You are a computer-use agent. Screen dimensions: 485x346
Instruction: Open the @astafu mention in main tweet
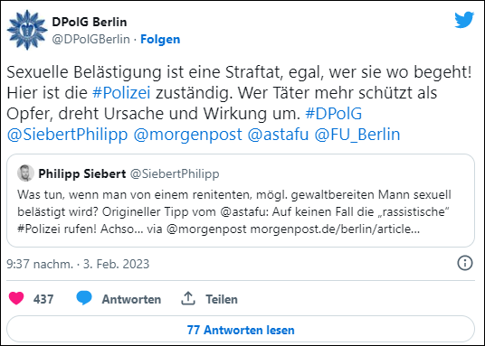coord(278,135)
